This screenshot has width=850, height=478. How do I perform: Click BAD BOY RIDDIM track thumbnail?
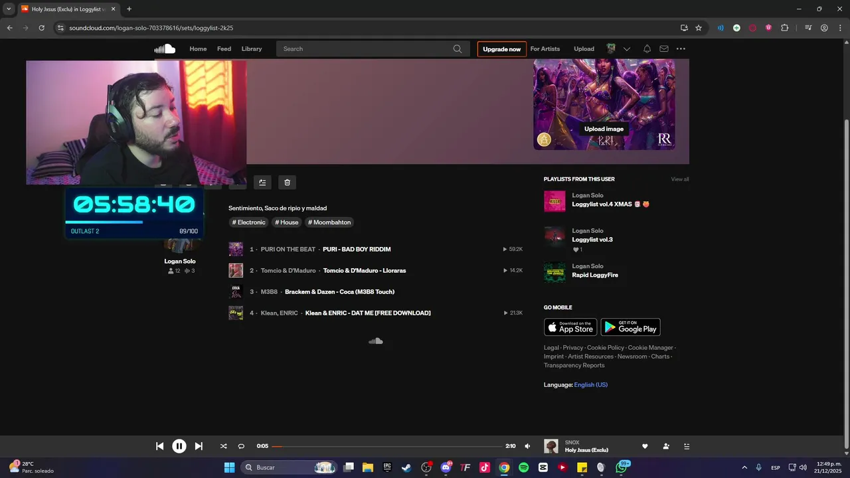236,249
